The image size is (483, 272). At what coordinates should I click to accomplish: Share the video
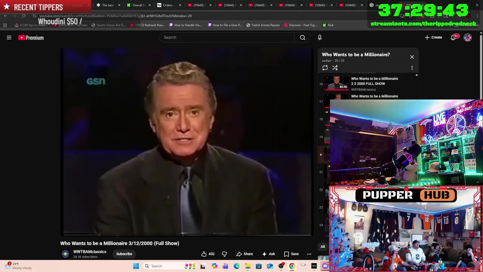click(x=245, y=254)
